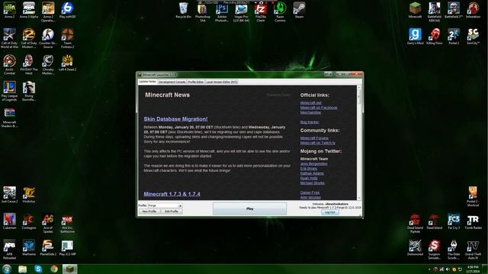
Task: Open the Windows Start menu orb
Action: [x=7, y=269]
